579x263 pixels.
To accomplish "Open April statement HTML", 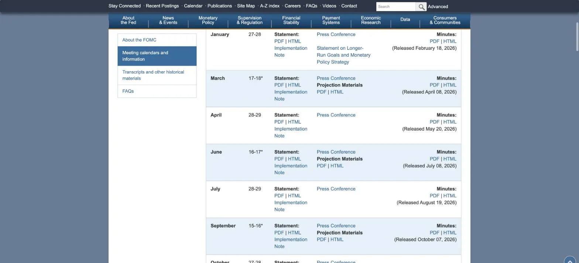I will [294, 122].
